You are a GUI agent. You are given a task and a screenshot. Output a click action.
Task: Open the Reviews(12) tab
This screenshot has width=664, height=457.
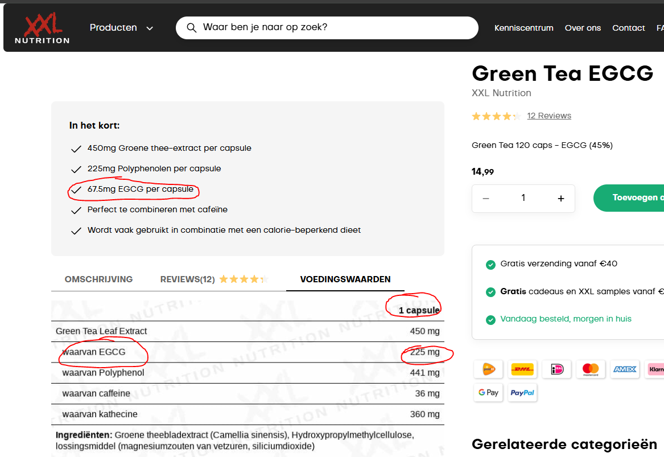click(x=187, y=279)
